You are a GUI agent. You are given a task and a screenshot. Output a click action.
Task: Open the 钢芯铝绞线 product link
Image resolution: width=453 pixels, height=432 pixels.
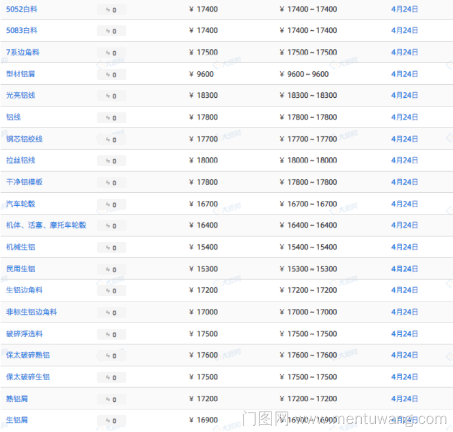24,139
